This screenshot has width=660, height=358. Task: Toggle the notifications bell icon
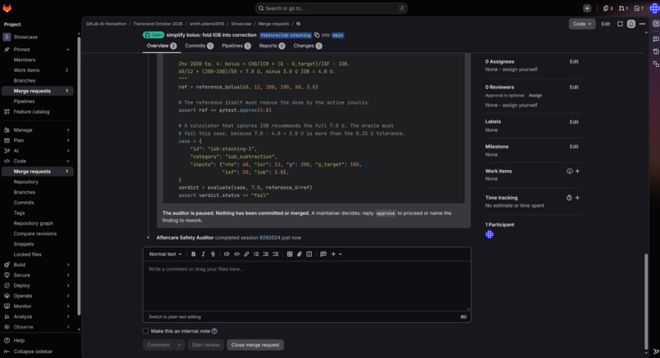tap(631, 24)
